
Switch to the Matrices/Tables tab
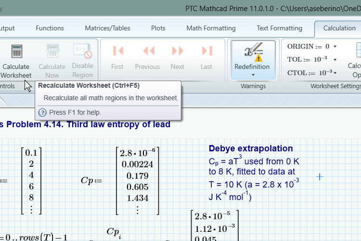tap(107, 28)
